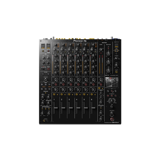Image resolution: width=161 pixels, height=161 pixels.
Task: Click channel 4 red send assign button
Action: coord(78,85)
